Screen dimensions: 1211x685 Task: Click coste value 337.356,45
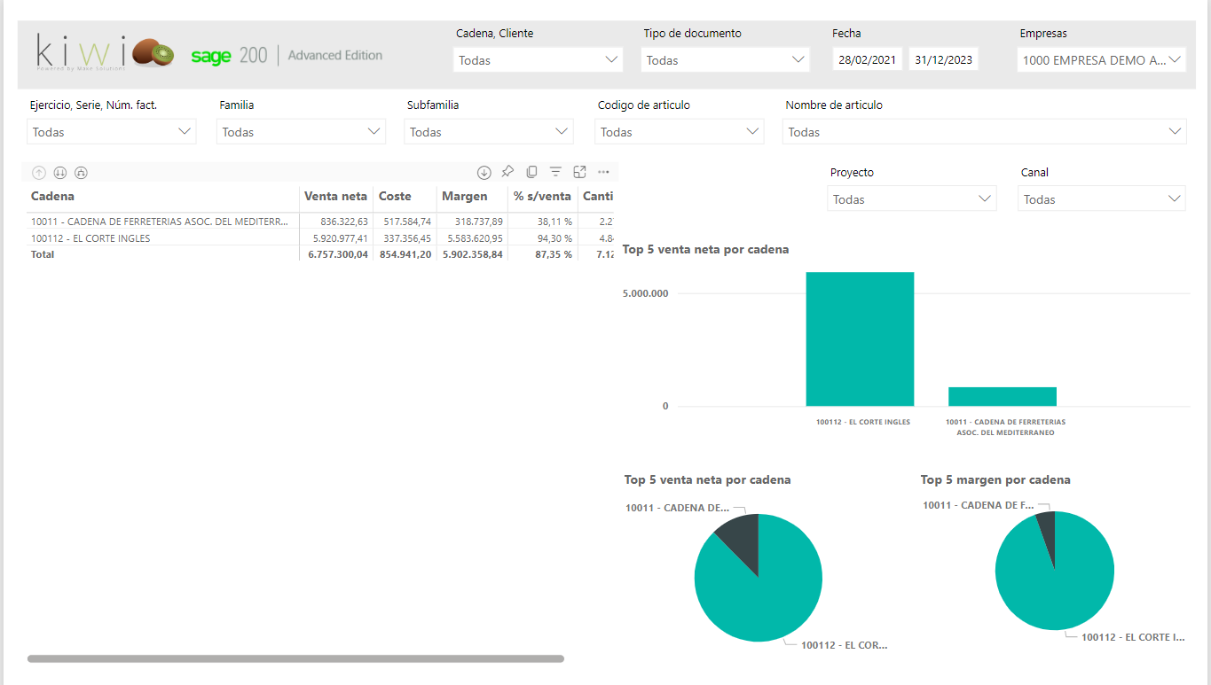coord(407,238)
